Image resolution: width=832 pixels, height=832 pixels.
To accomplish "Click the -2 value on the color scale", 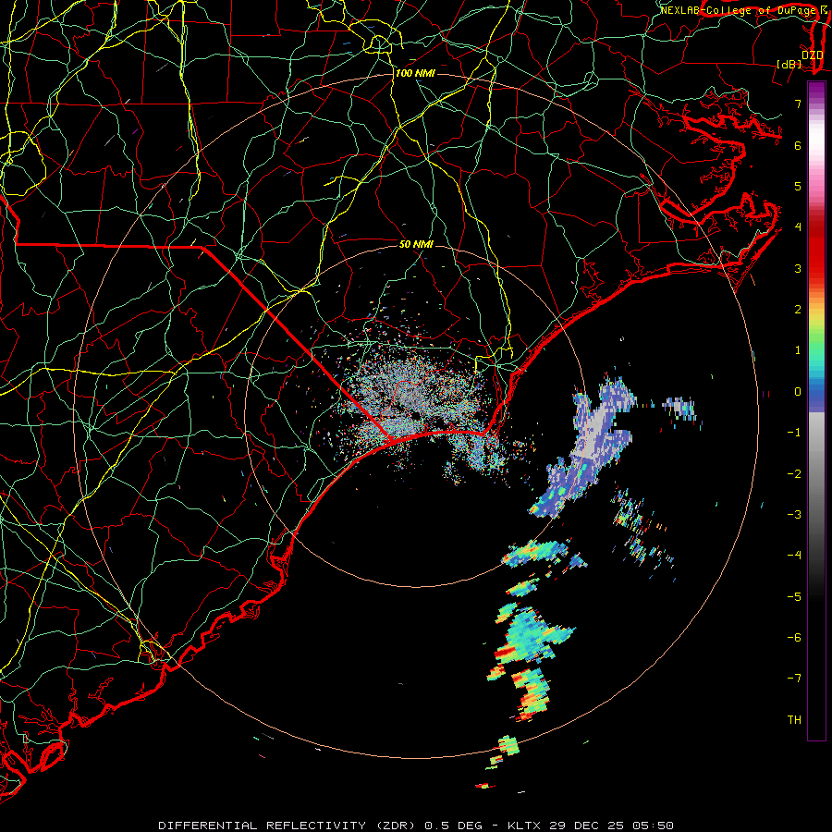I will coord(794,474).
